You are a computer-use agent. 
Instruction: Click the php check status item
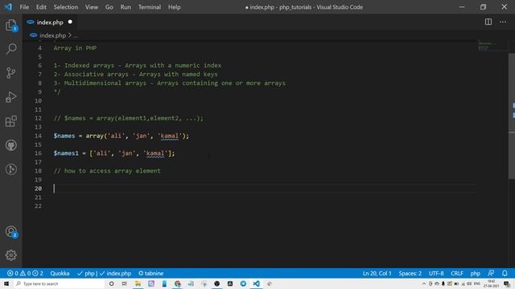(x=86, y=273)
